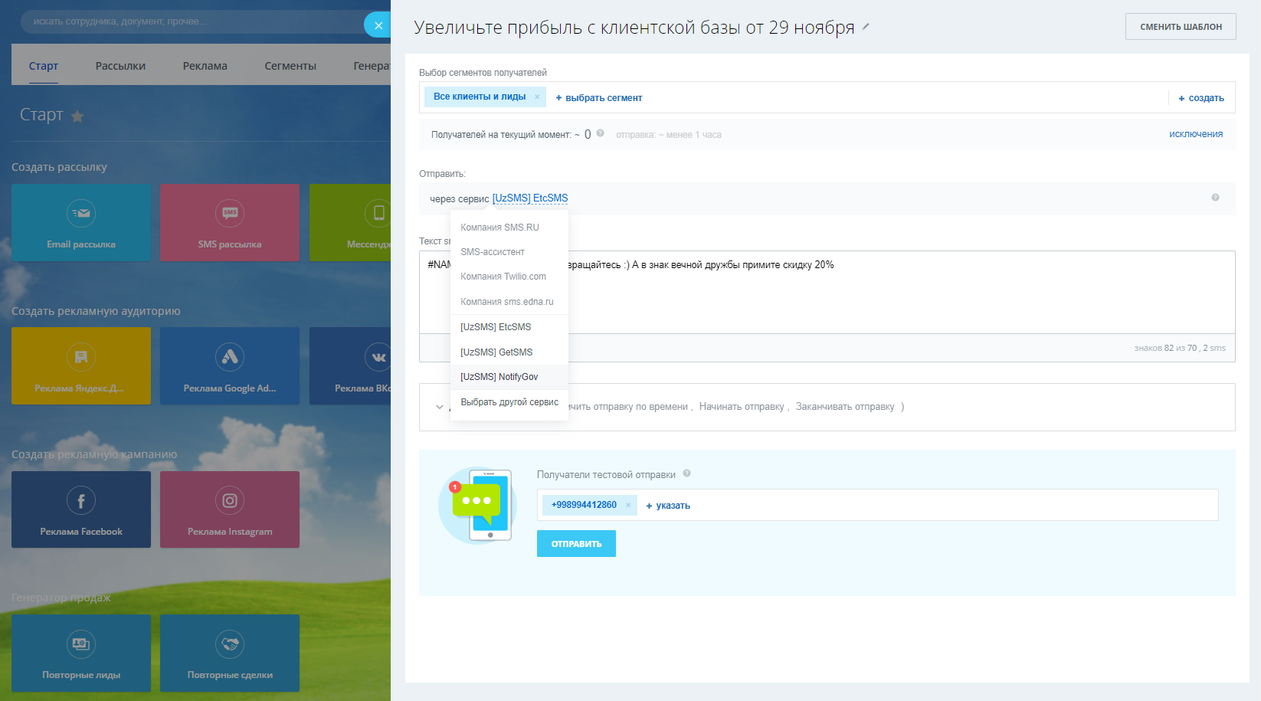Viewport: 1261px width, 701px height.
Task: Click the mailing title 'Увеличьте прибыль с клиентской базы'
Action: click(x=634, y=28)
